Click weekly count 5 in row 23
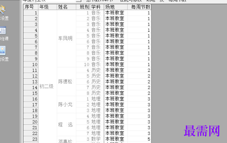This screenshot has height=143, width=227. [139, 139]
